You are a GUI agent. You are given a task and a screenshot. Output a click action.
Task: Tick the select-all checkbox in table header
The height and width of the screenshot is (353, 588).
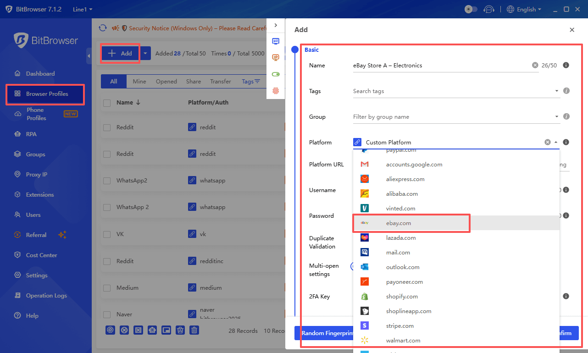click(x=107, y=103)
